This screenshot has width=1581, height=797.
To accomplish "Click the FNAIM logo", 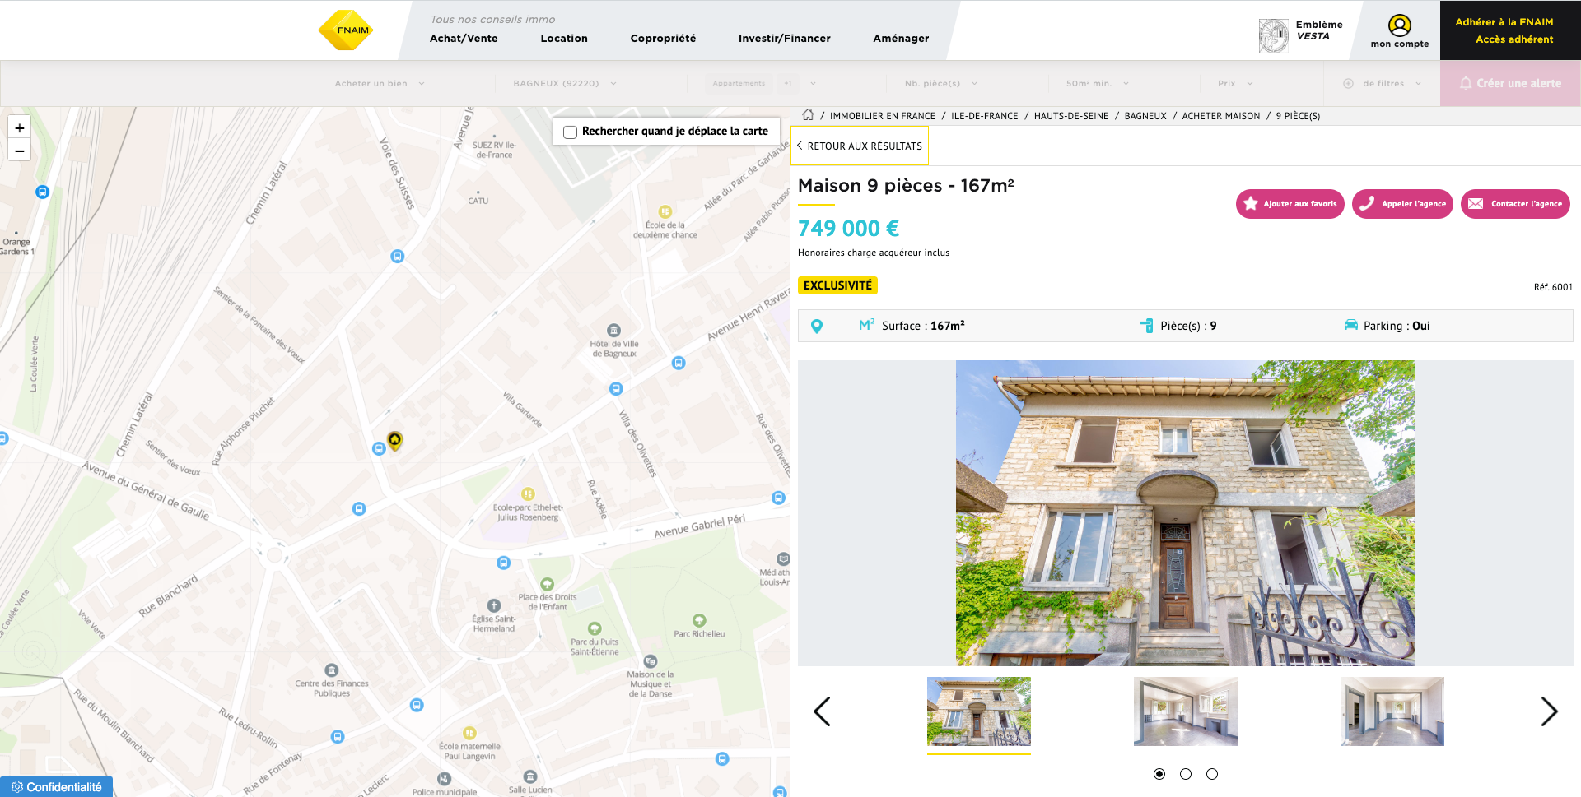I will [346, 30].
